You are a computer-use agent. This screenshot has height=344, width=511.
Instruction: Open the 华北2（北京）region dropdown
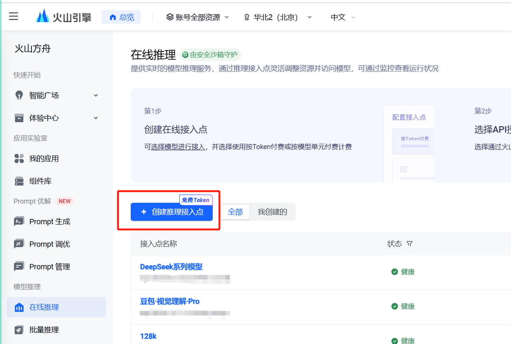278,17
